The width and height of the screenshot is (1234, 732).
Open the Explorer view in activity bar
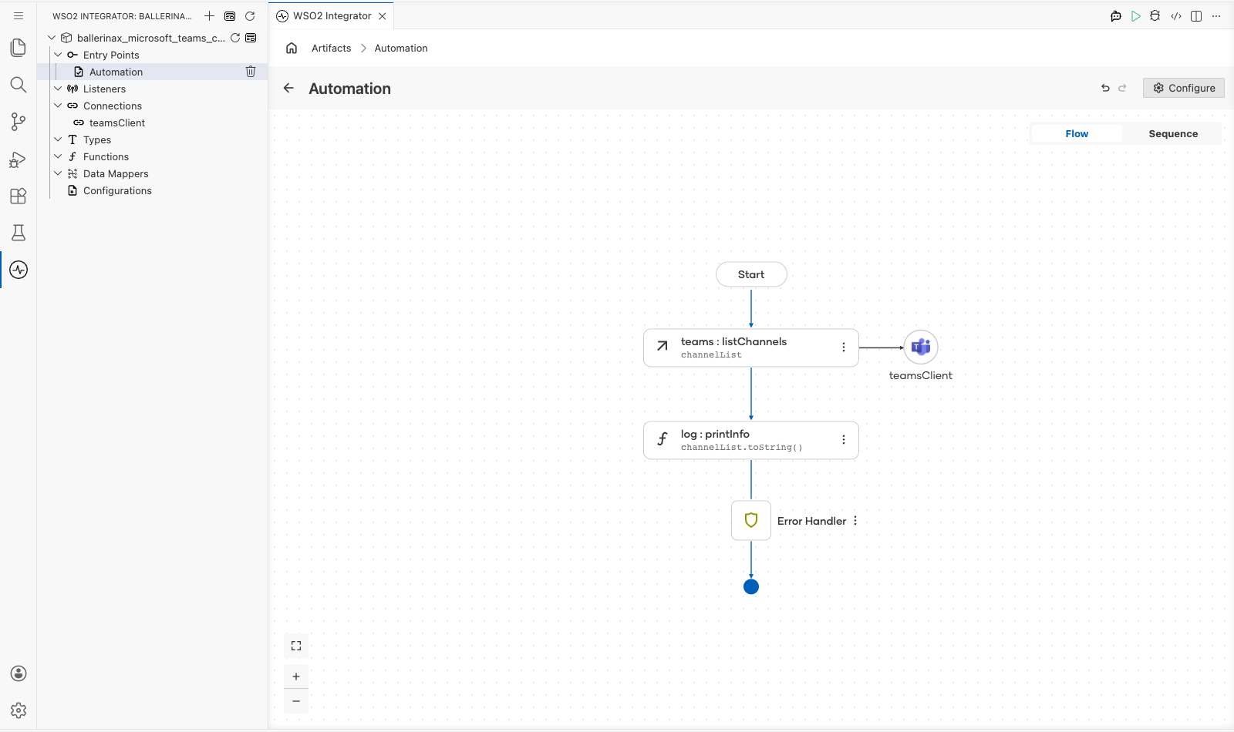[19, 48]
